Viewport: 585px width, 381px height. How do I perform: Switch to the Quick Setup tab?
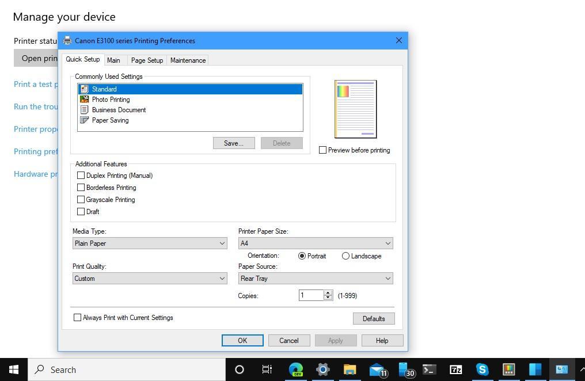tap(83, 59)
